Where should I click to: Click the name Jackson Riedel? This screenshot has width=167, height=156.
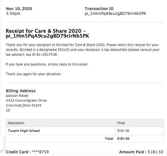17,96
